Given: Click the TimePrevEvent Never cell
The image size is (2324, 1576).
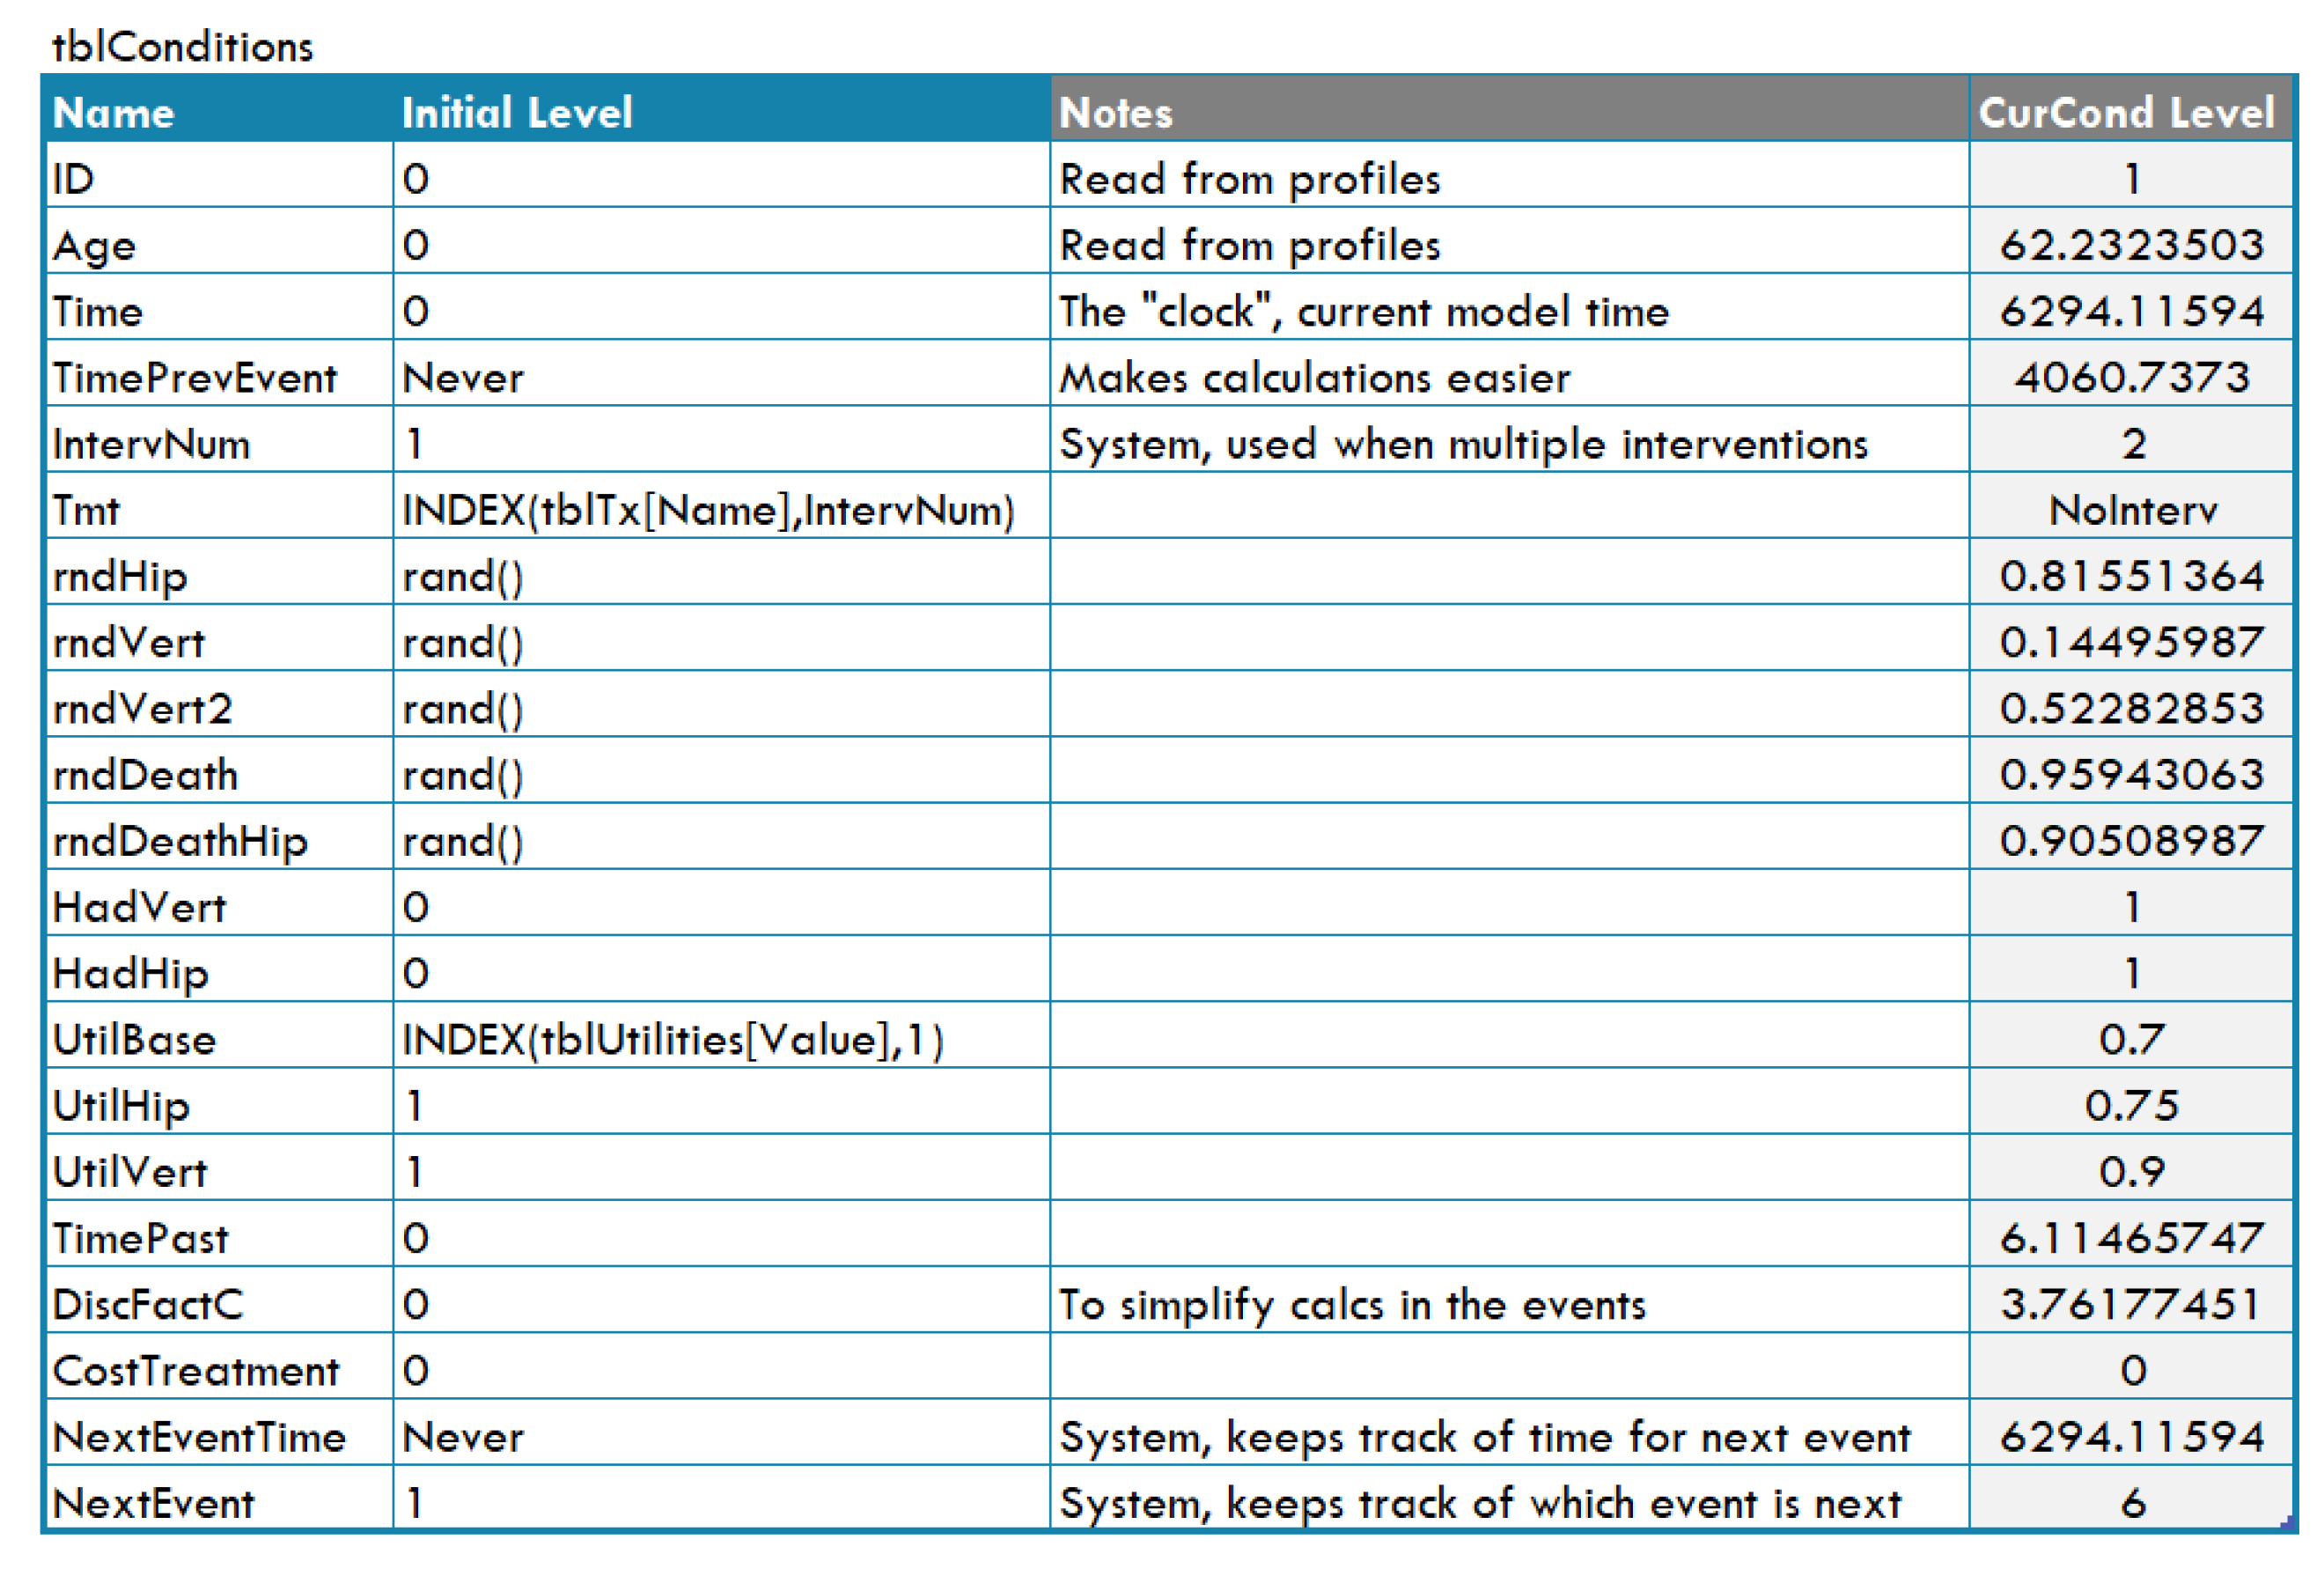Looking at the screenshot, I should pyautogui.click(x=463, y=377).
